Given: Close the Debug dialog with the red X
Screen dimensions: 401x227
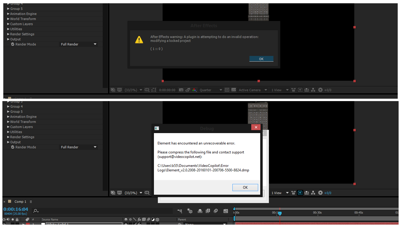Looking at the screenshot, I should [256, 127].
